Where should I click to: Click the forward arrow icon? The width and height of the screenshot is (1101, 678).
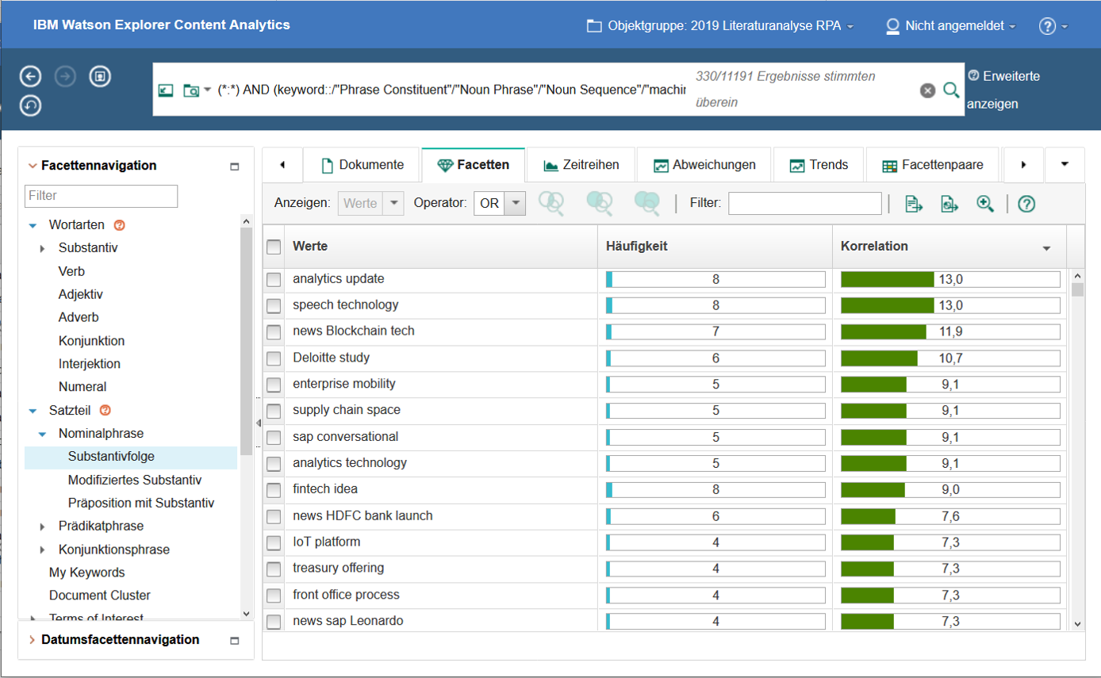tap(66, 76)
